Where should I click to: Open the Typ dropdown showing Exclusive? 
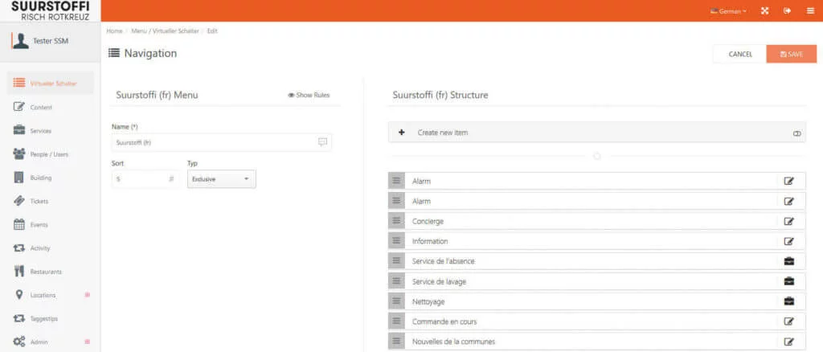[221, 178]
